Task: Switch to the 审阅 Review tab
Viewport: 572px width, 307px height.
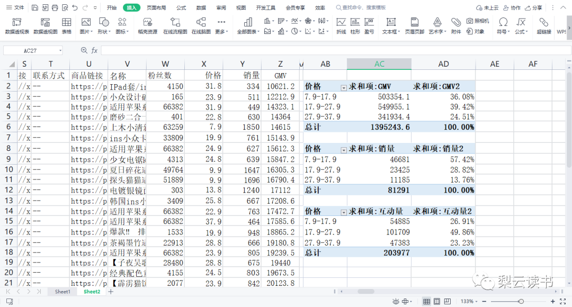Action: click(221, 7)
